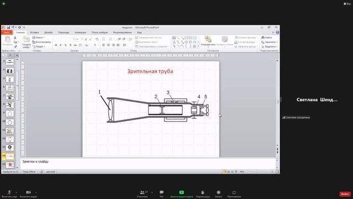Click the PowerPoint help question icon

[277, 32]
